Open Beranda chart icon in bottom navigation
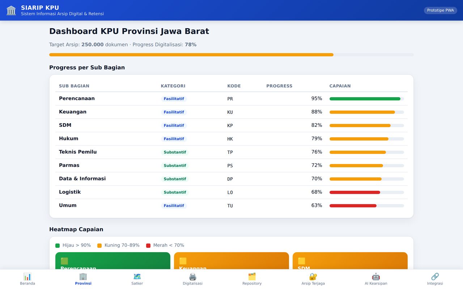The height and width of the screenshot is (289, 463). [27, 277]
